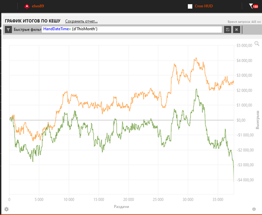
Task: Click the -$4 000,00 axis label
Action: point(245,180)
